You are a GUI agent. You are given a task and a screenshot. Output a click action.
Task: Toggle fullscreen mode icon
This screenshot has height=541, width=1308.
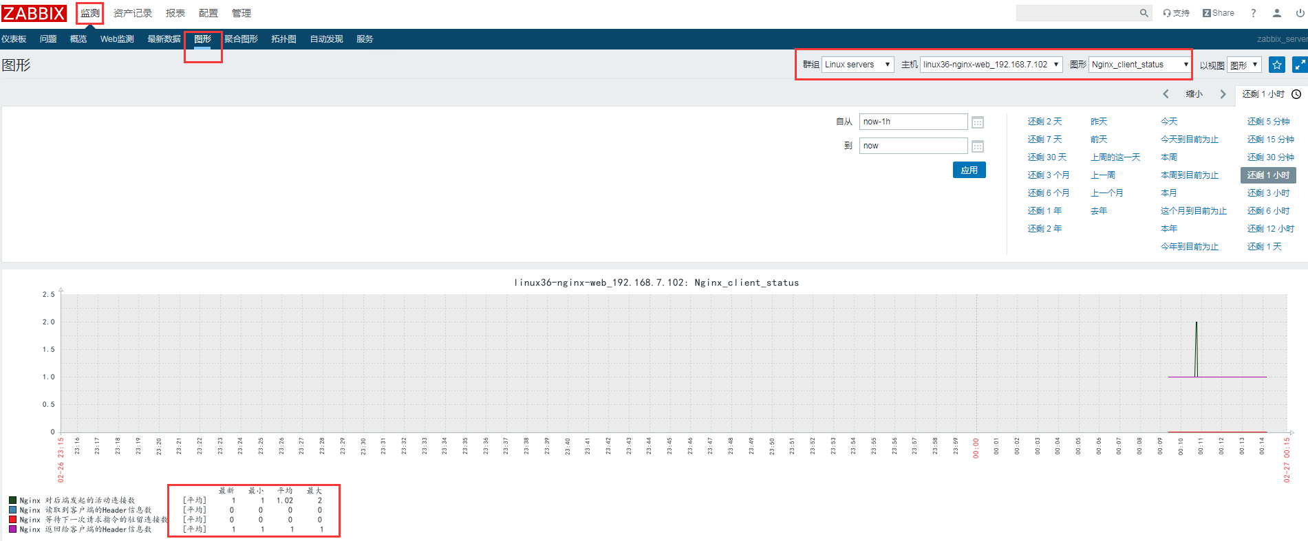click(1300, 65)
